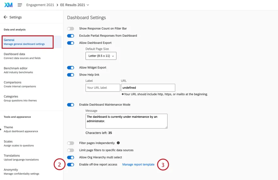Click the maintenance Message text area
The width and height of the screenshot is (278, 180).
click(x=126, y=121)
